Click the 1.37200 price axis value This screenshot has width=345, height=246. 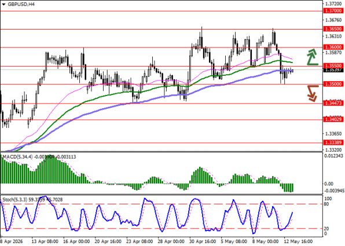334,4
